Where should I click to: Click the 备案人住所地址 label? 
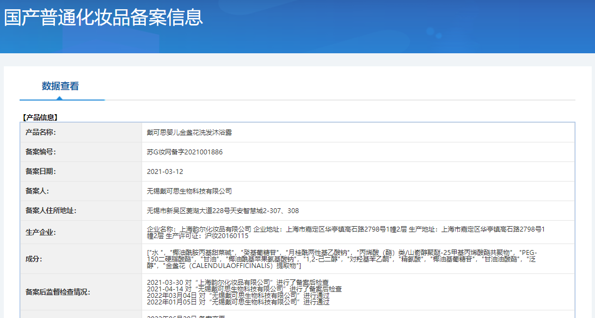51,211
